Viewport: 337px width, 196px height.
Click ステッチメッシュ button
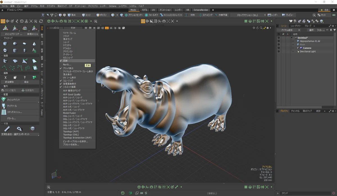[20, 112]
